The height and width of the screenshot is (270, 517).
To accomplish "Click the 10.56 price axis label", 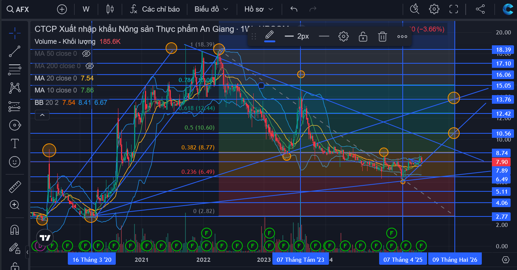I will pos(504,133).
